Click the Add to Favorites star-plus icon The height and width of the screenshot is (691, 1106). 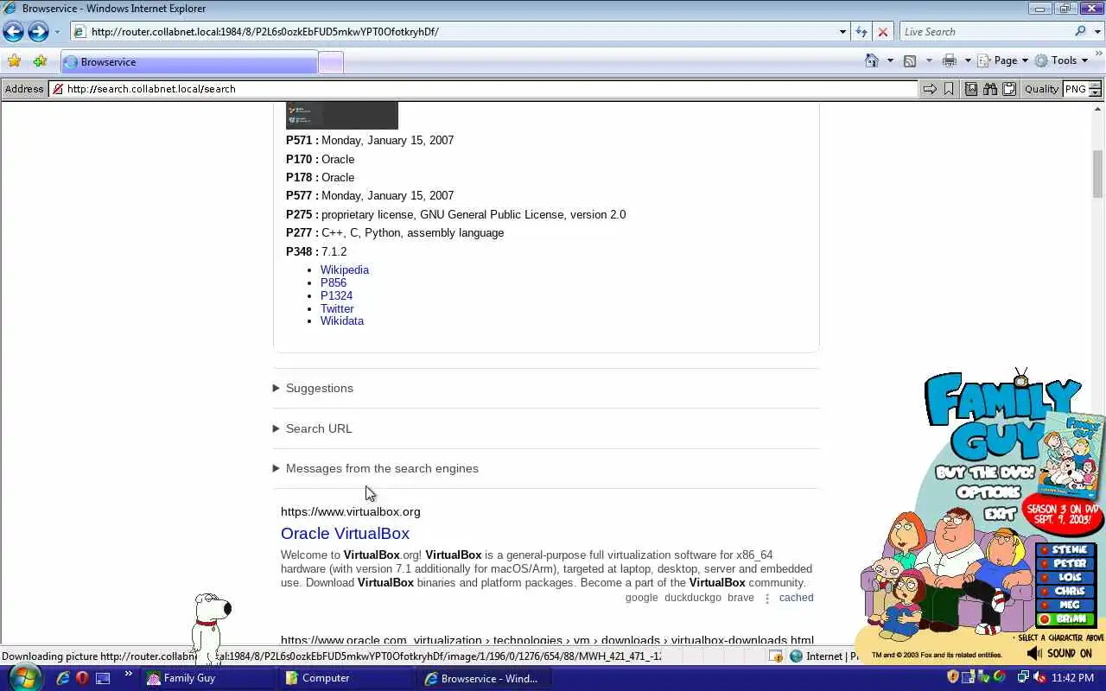point(40,61)
